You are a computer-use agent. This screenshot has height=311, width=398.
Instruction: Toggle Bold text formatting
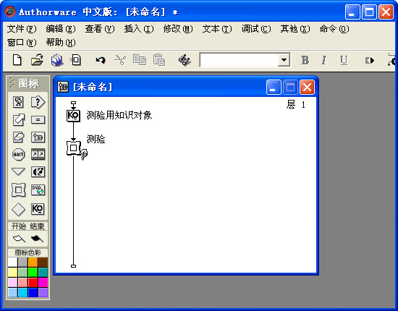coord(305,60)
